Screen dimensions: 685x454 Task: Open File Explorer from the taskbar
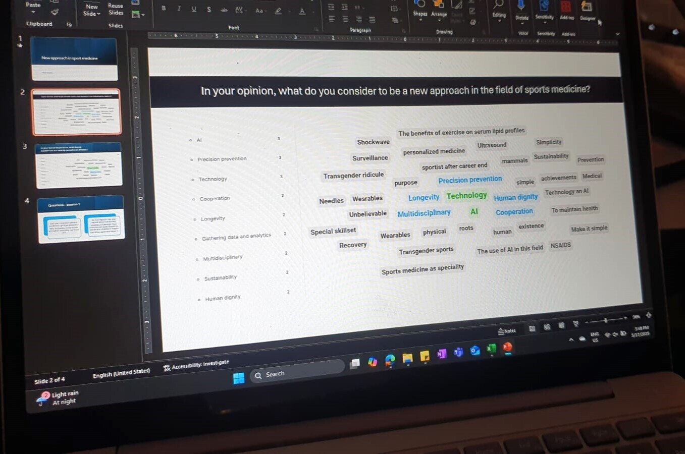pos(407,358)
